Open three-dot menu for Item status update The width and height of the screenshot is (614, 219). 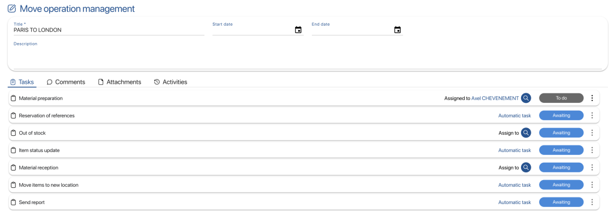592,150
